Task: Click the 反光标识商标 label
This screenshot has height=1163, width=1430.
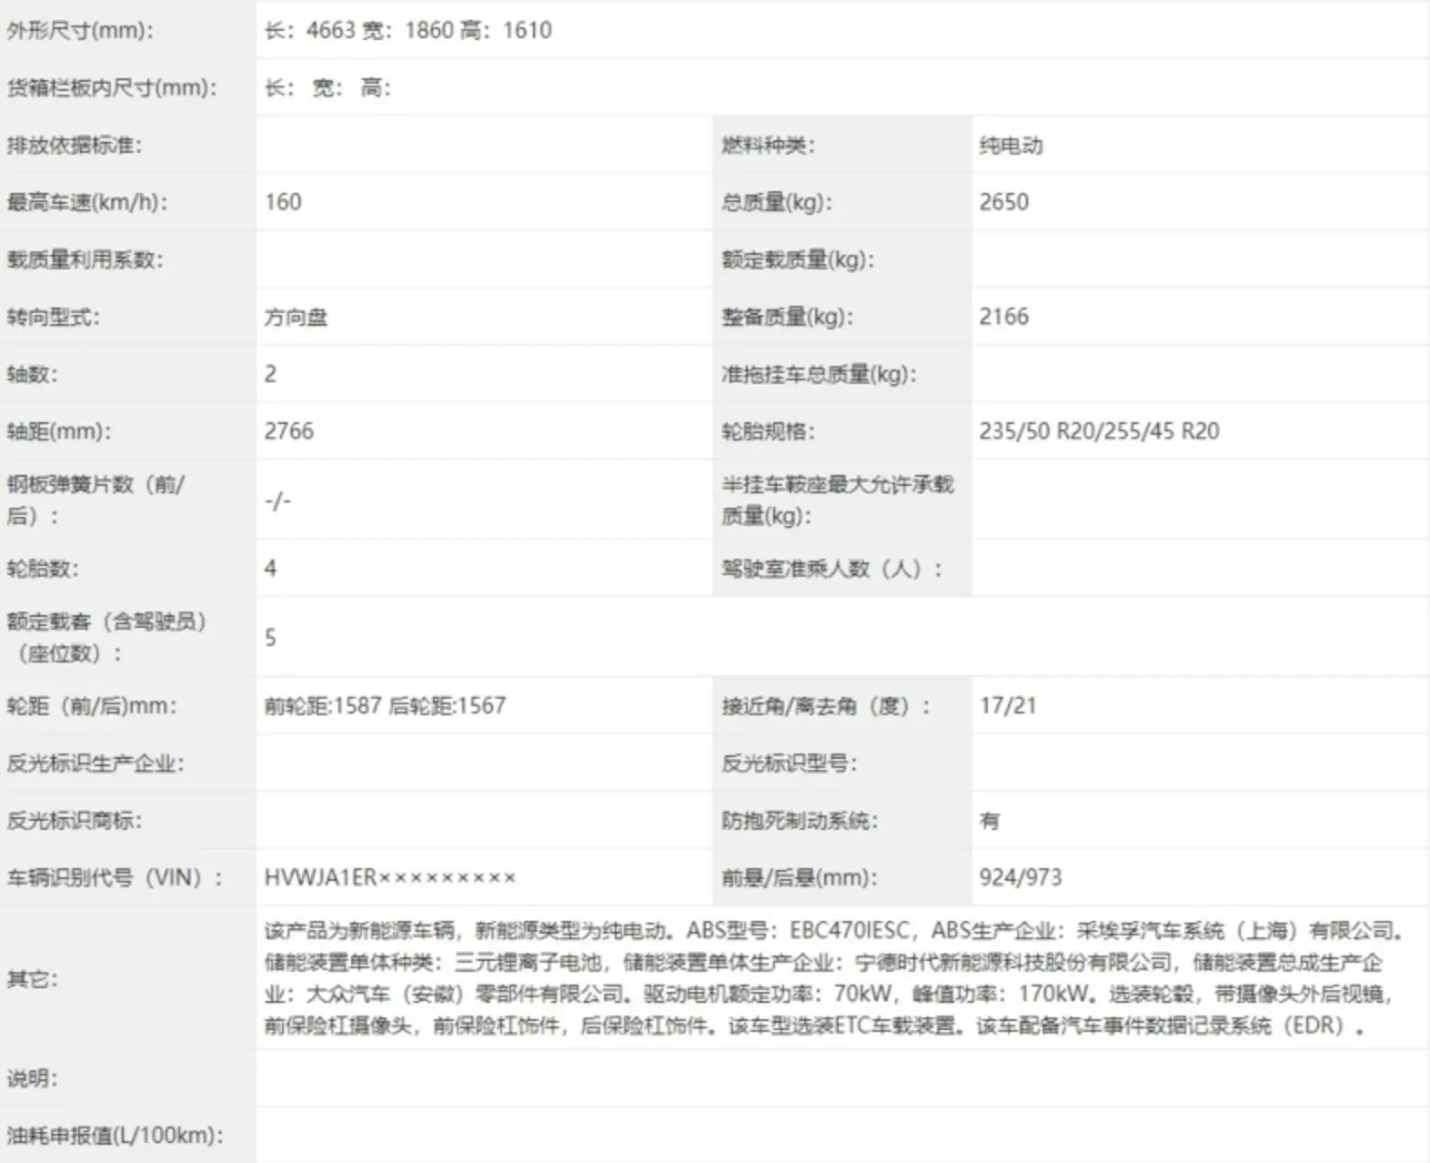Action: pos(74,820)
